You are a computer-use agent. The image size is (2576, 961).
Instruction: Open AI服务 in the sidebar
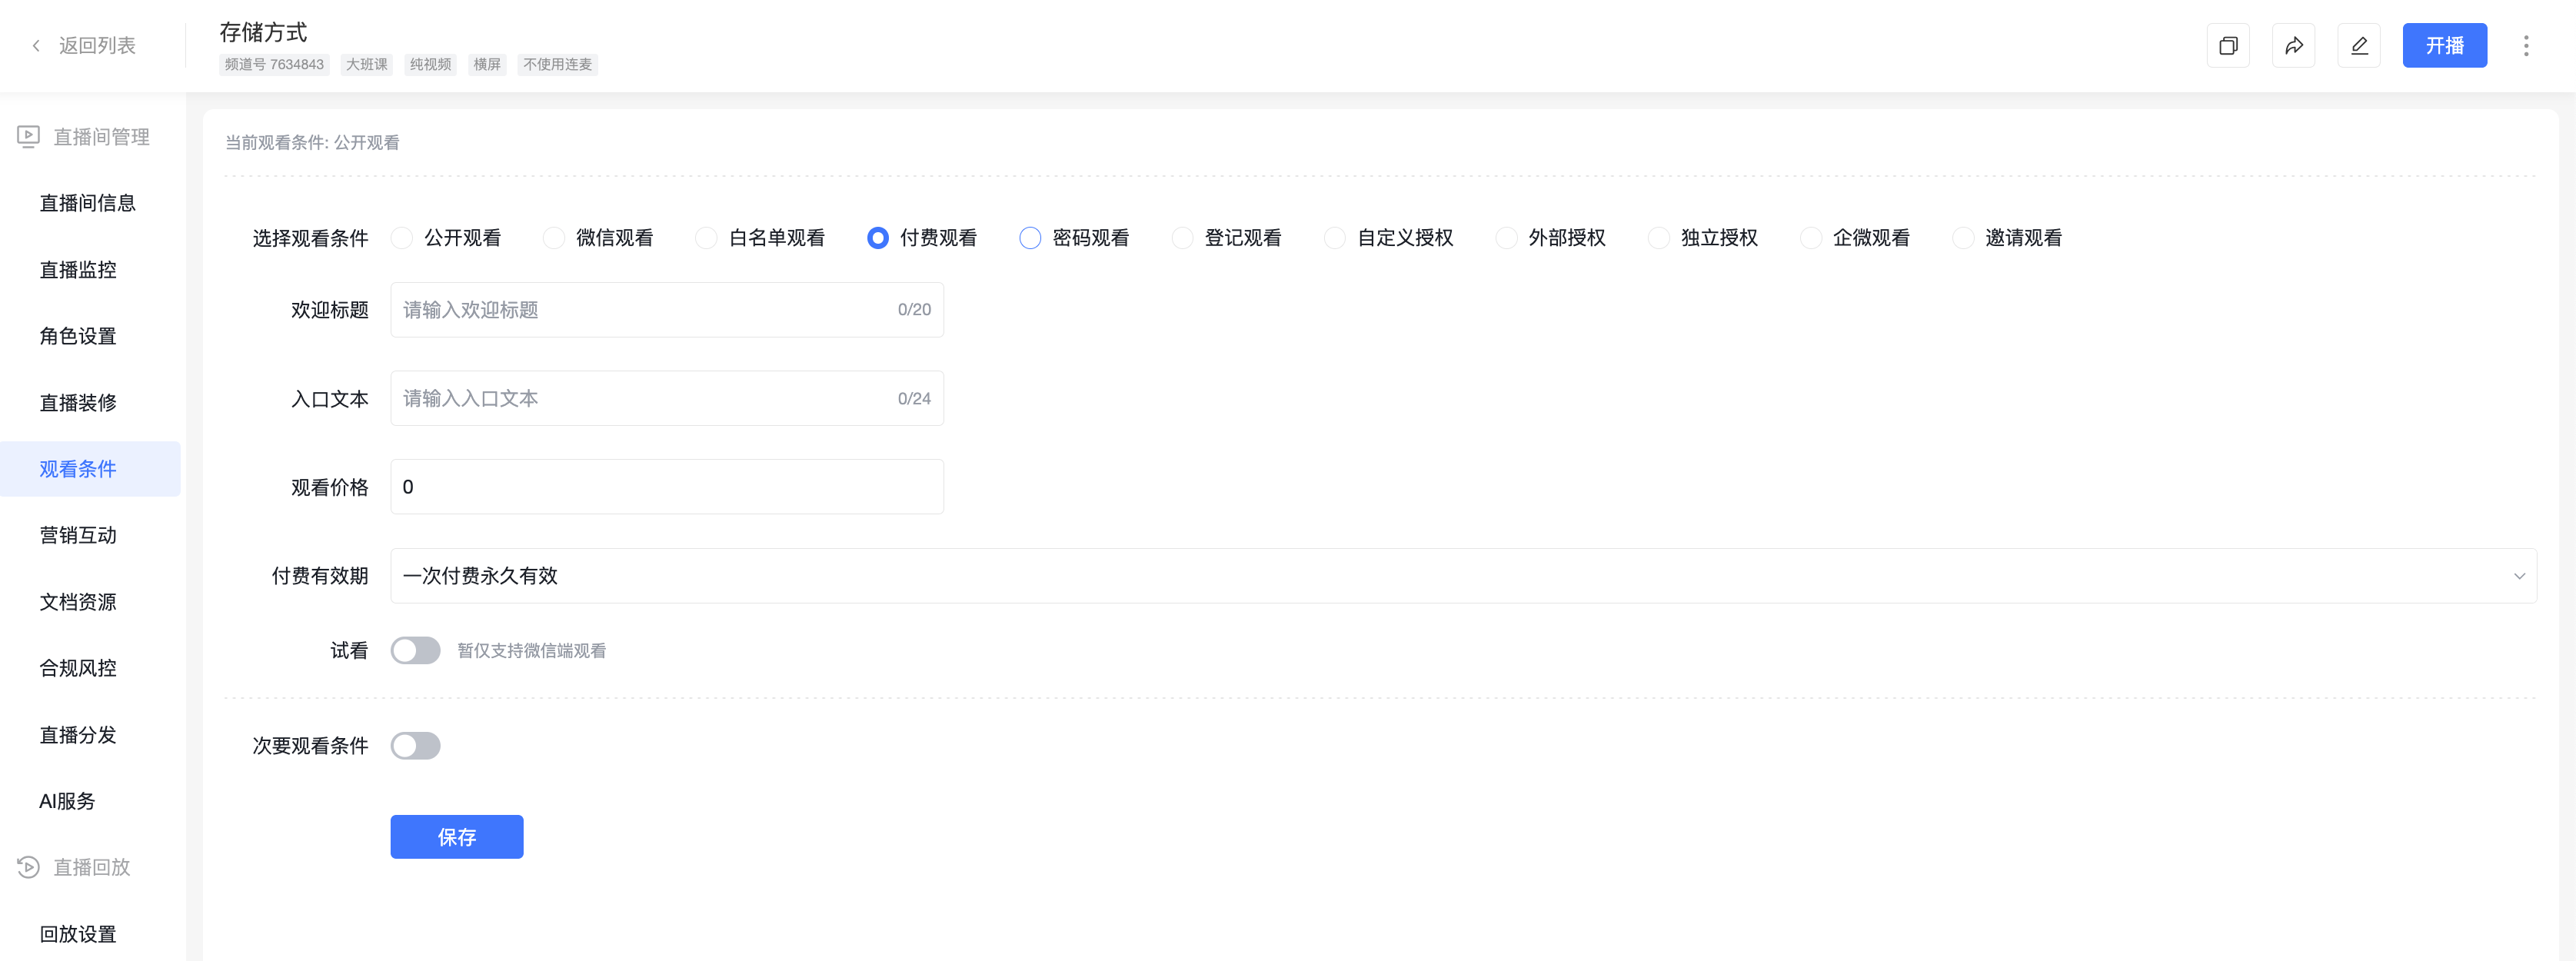tap(67, 801)
